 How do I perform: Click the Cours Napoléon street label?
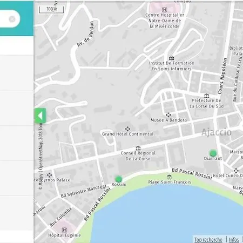(222, 76)
